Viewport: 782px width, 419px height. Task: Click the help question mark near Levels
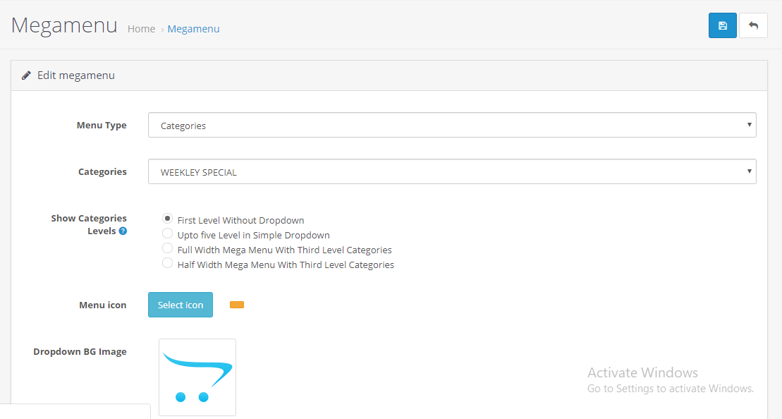pyautogui.click(x=123, y=231)
